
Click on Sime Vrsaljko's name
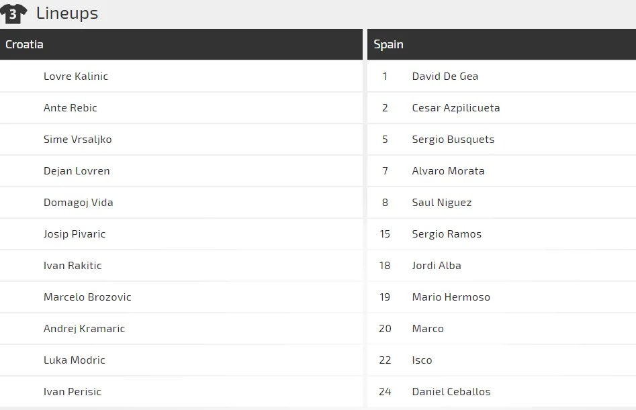[x=78, y=140]
